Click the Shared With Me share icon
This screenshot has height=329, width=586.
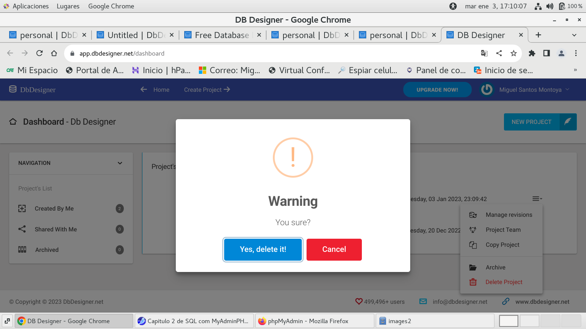(22, 229)
